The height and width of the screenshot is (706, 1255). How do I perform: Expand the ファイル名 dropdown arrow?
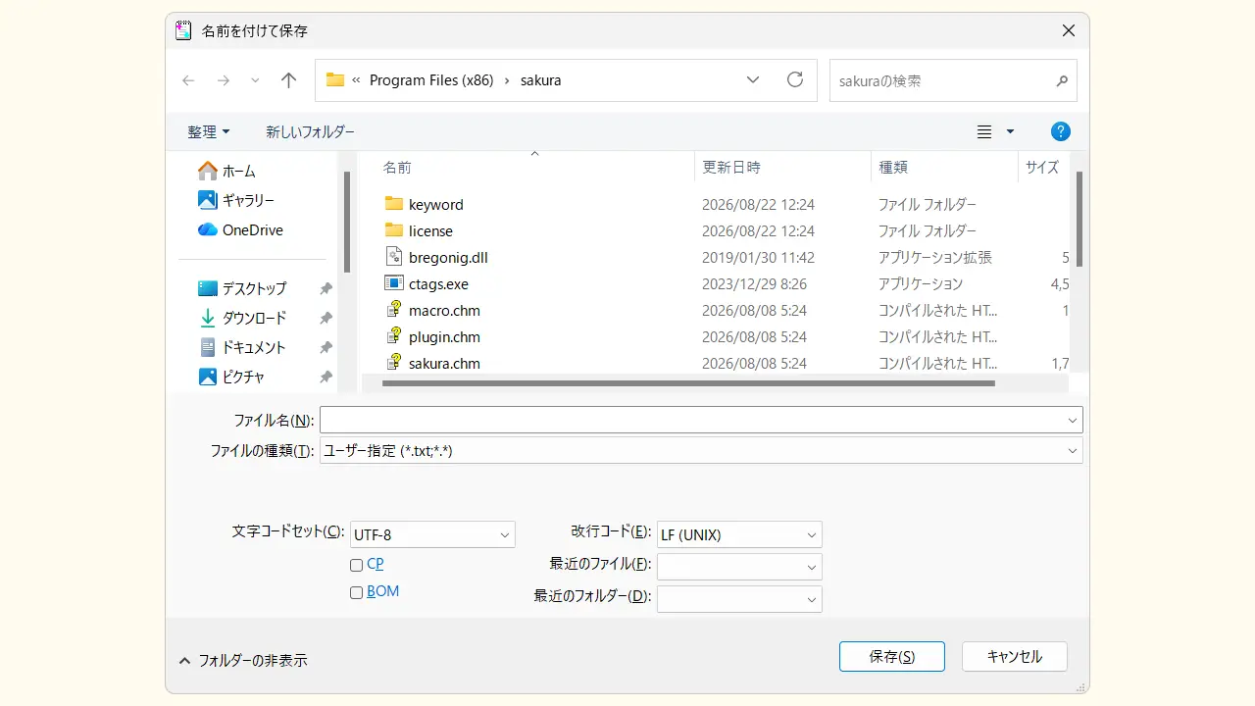[x=1072, y=420]
